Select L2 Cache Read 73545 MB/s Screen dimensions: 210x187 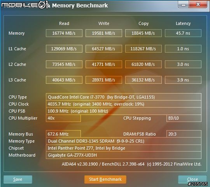coord(64,64)
